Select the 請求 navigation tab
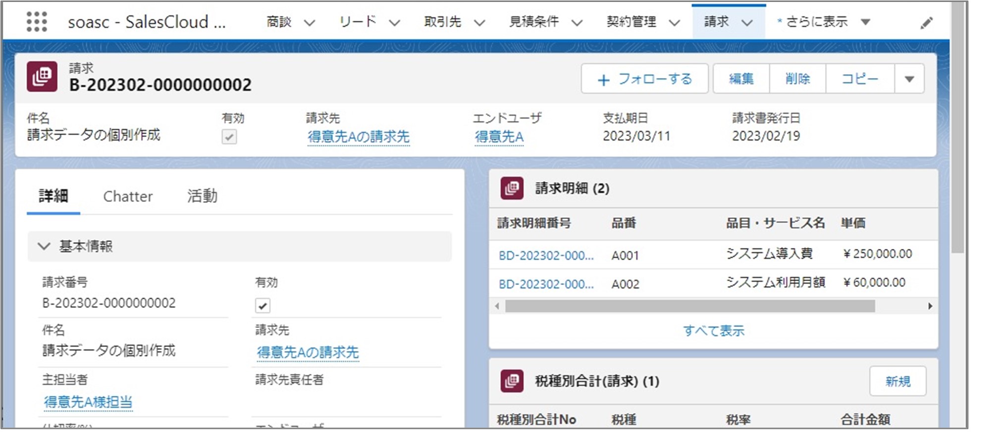1004x432 pixels. tap(716, 22)
